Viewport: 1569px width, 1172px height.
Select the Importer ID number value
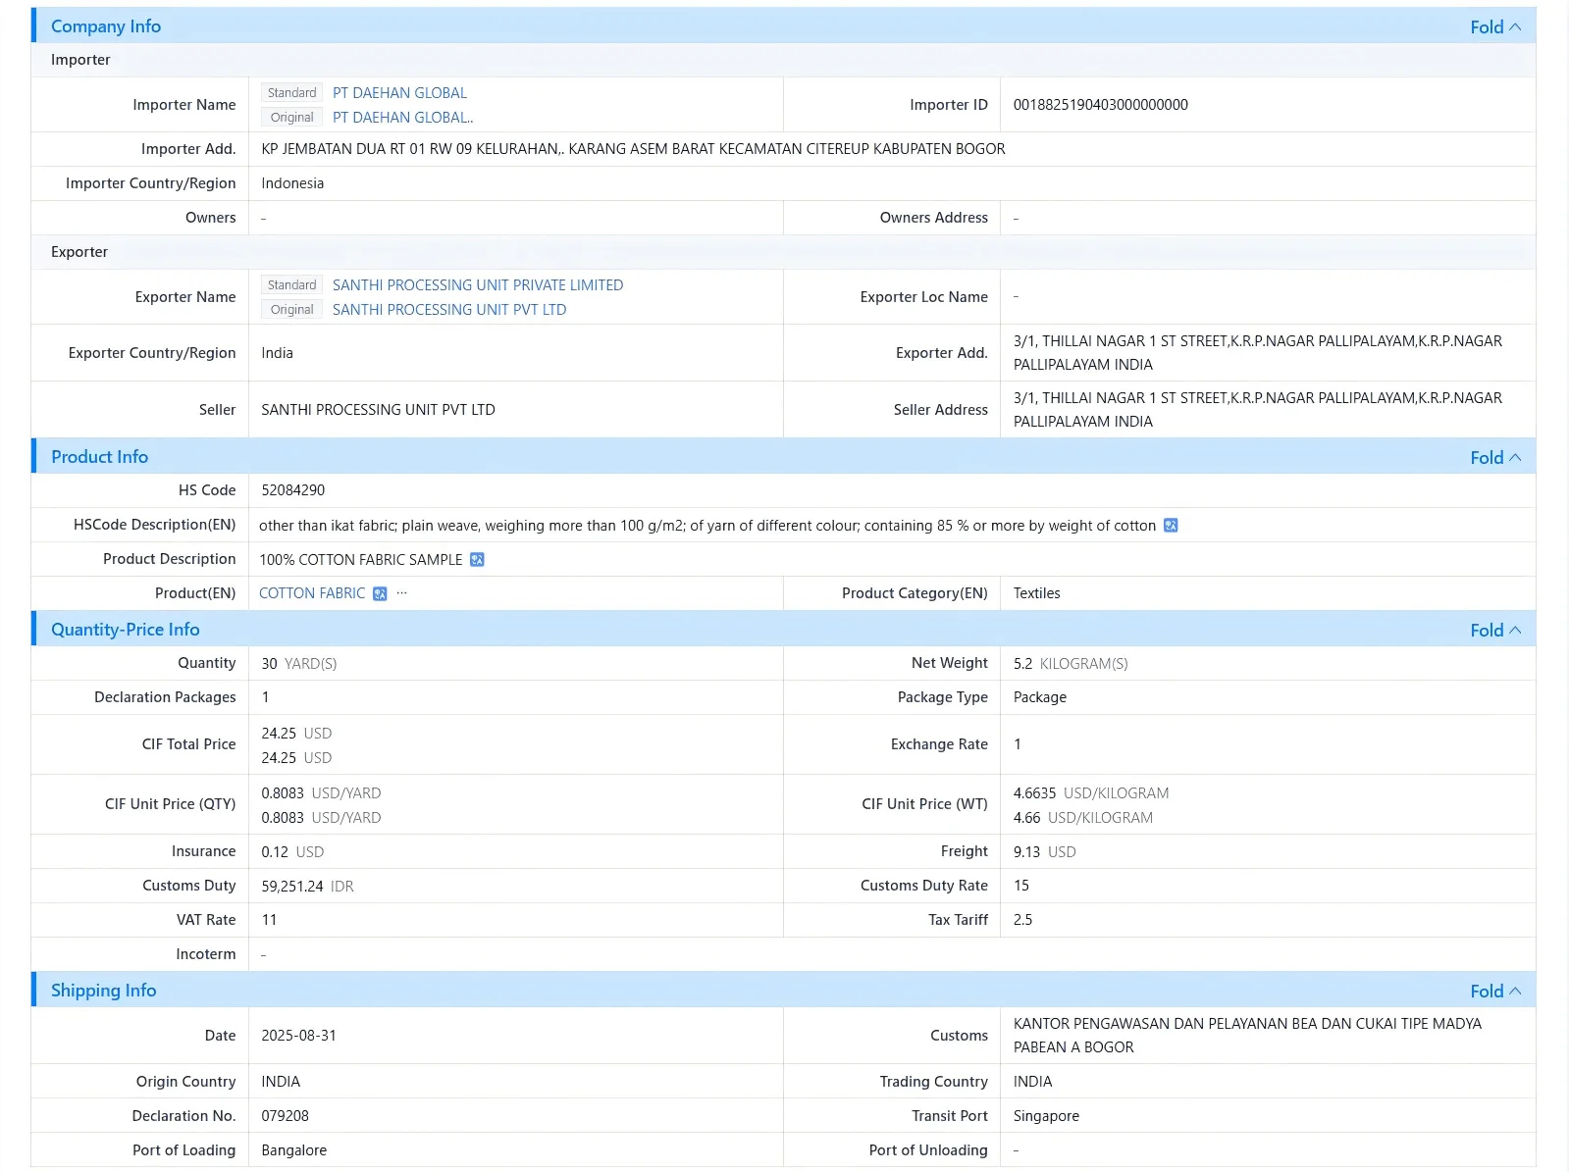tap(1101, 105)
